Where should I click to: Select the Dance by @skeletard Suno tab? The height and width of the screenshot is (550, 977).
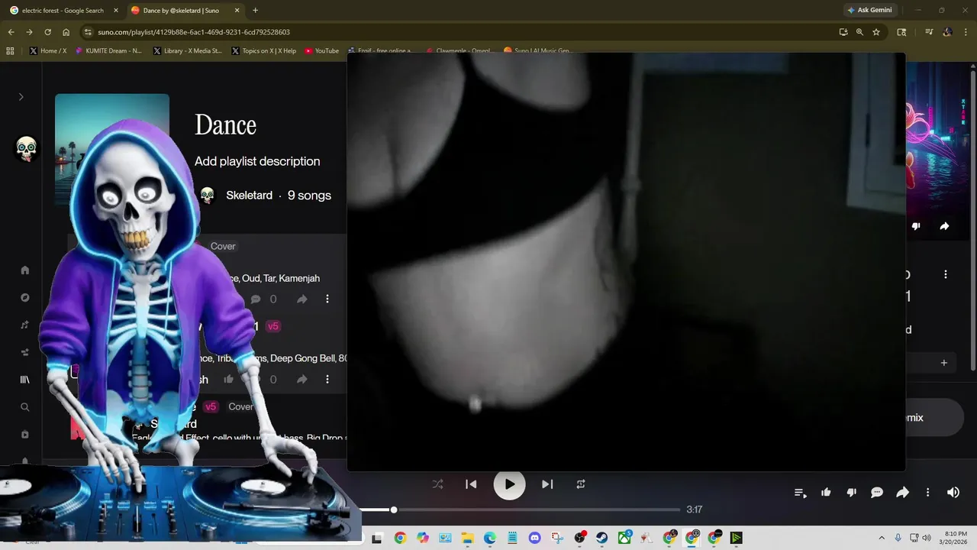click(x=184, y=11)
